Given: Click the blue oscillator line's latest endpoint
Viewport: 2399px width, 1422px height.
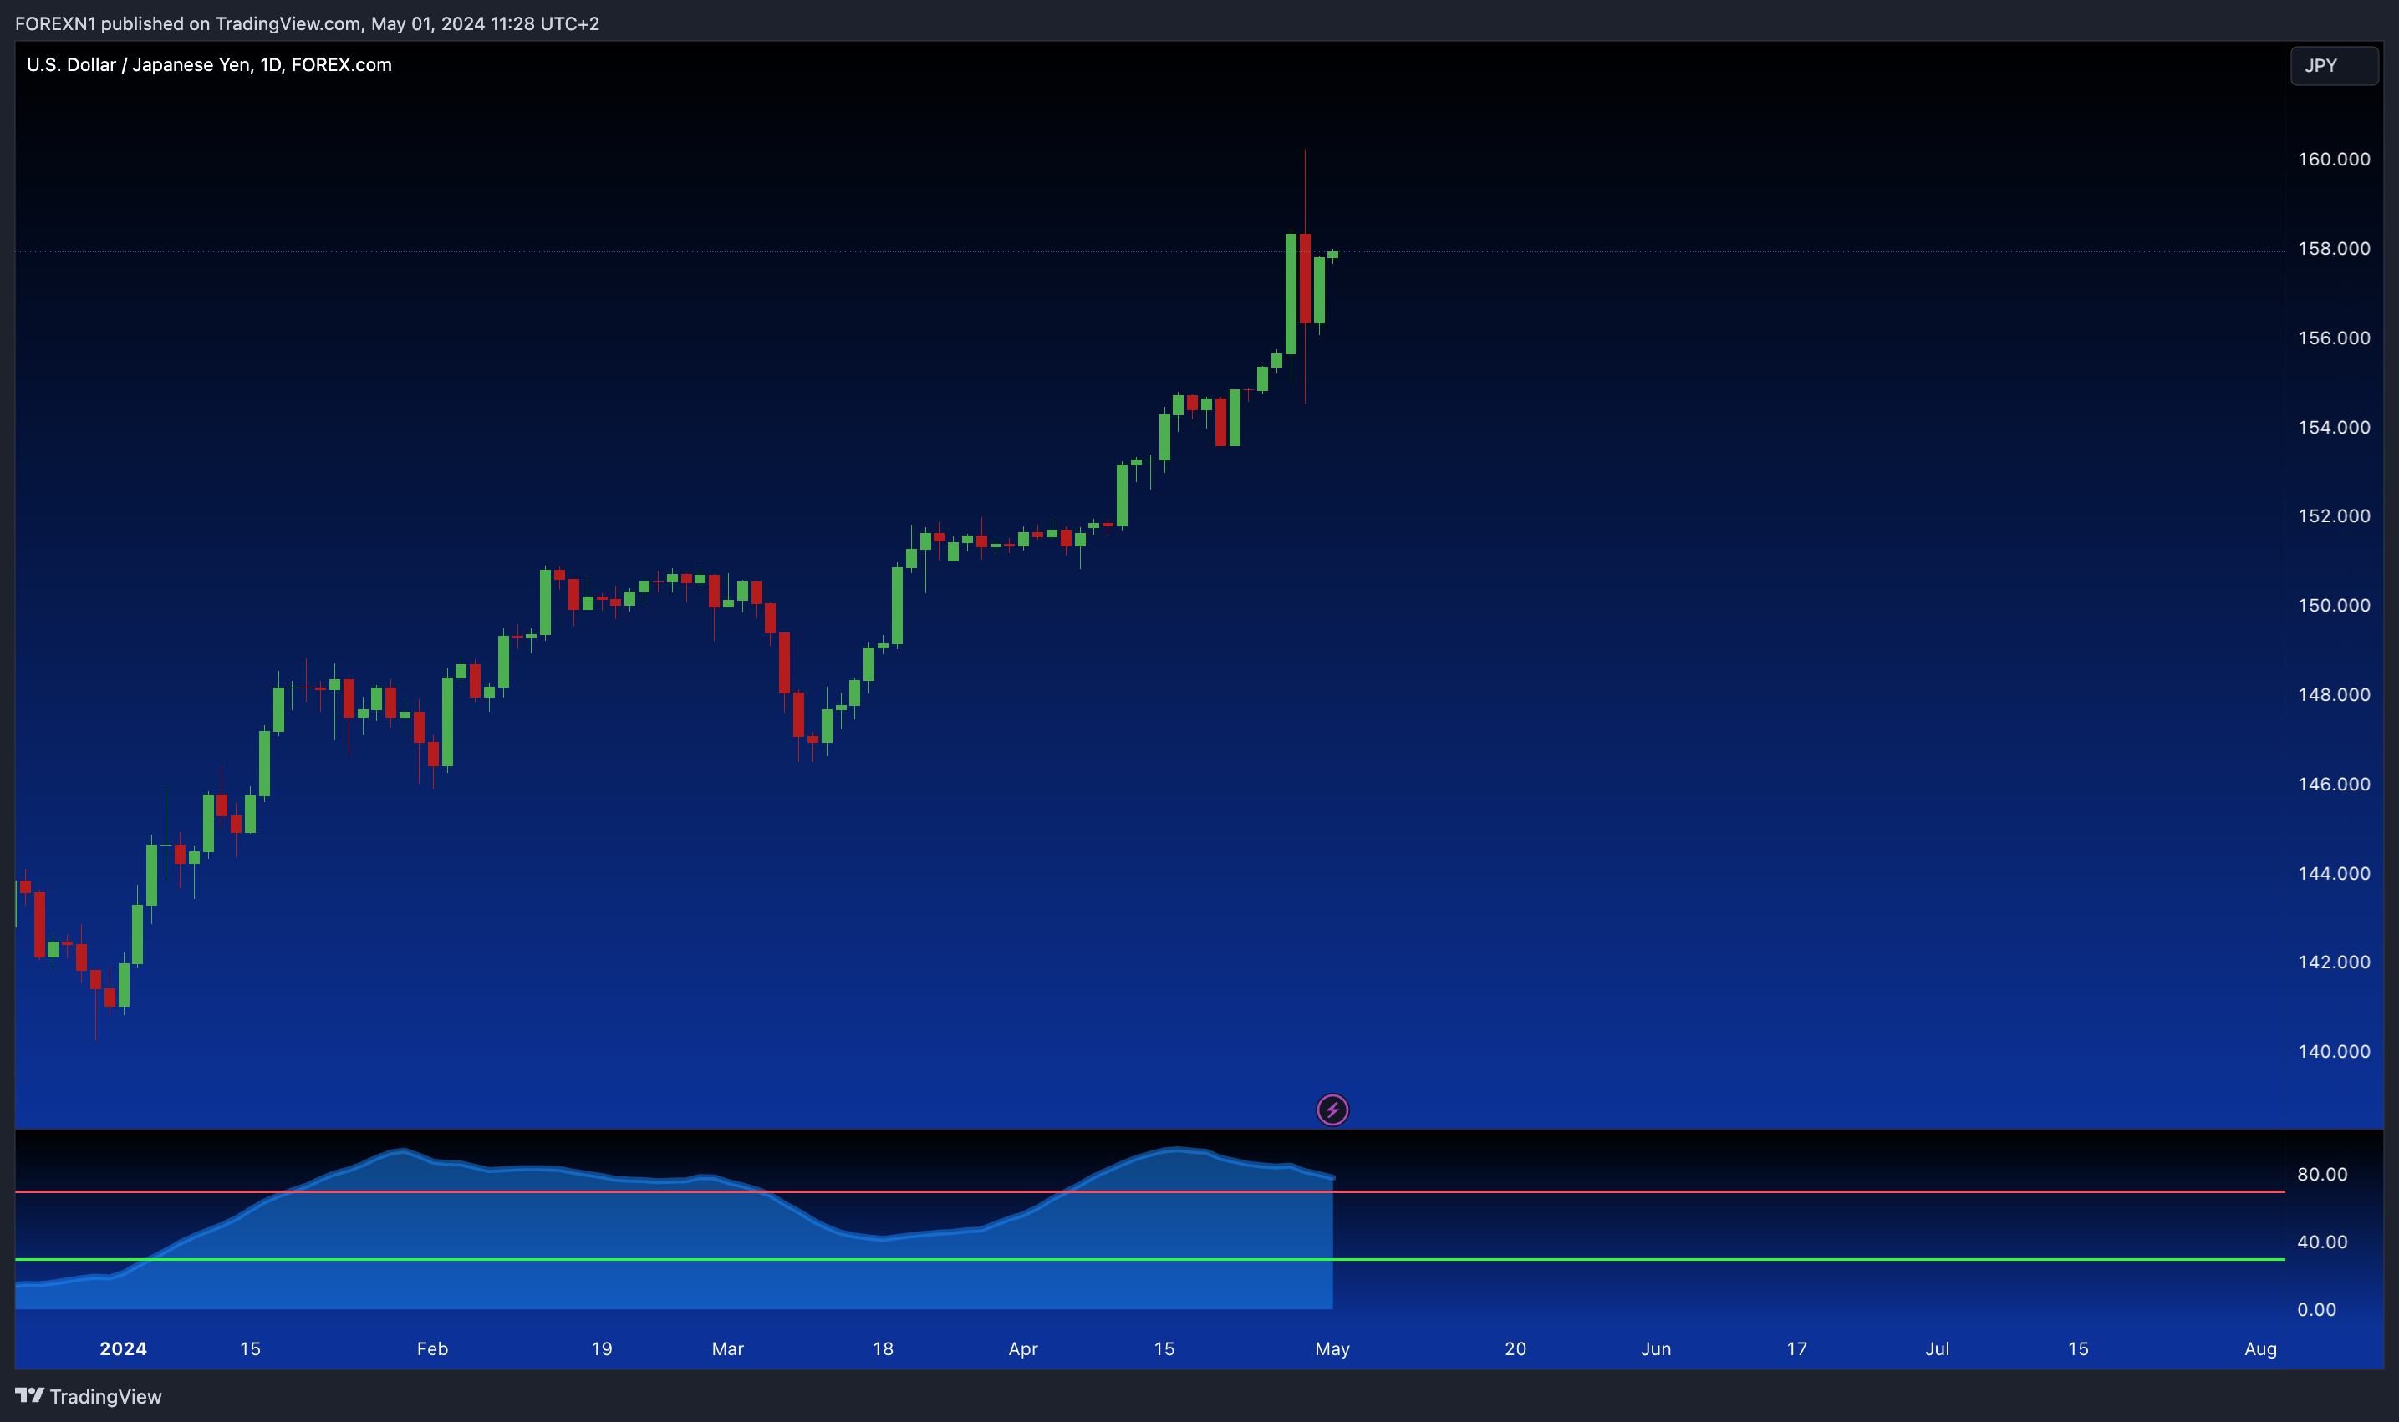Looking at the screenshot, I should (1332, 1176).
